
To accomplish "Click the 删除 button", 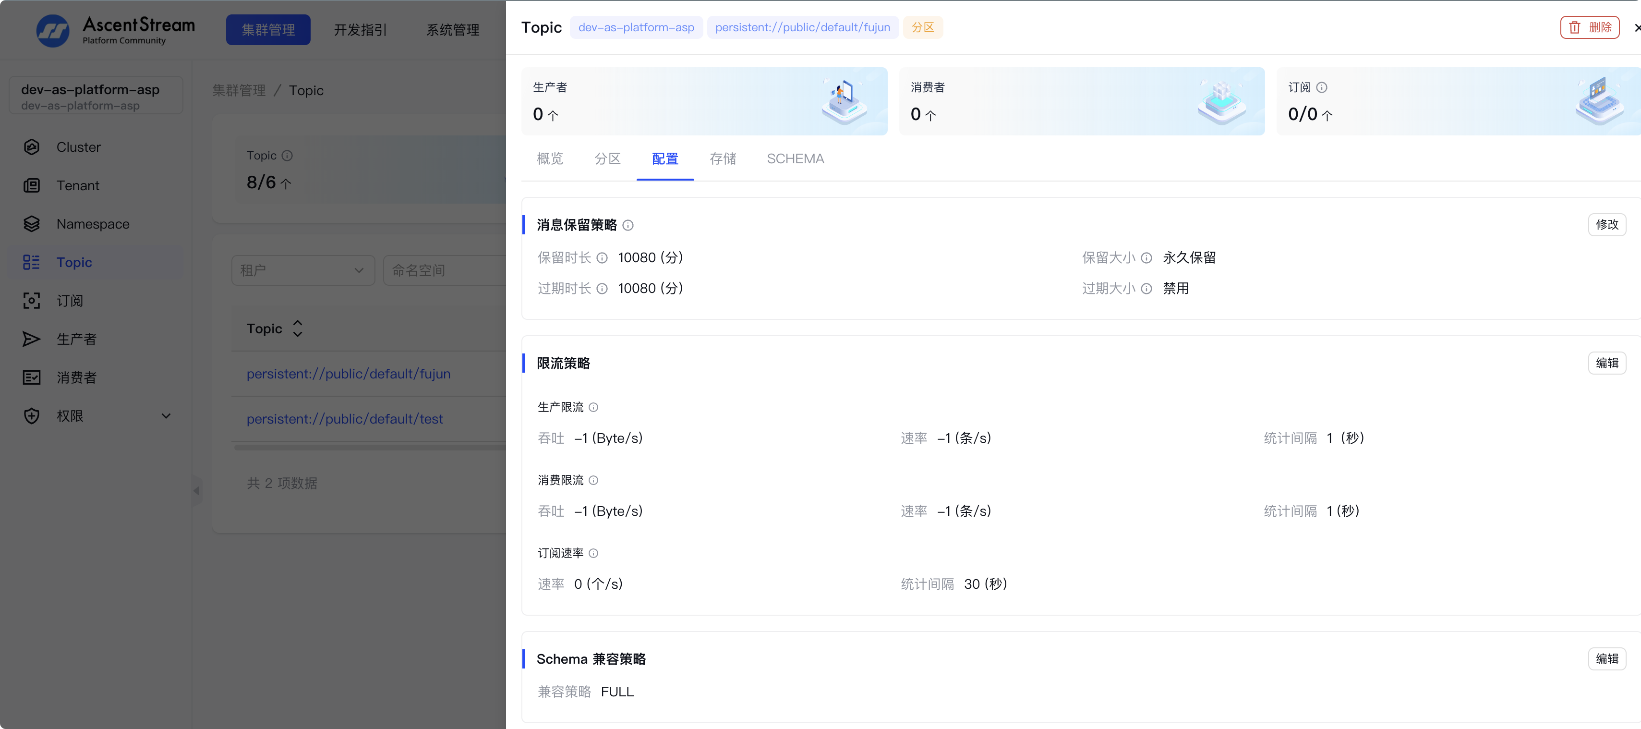I will (1590, 27).
